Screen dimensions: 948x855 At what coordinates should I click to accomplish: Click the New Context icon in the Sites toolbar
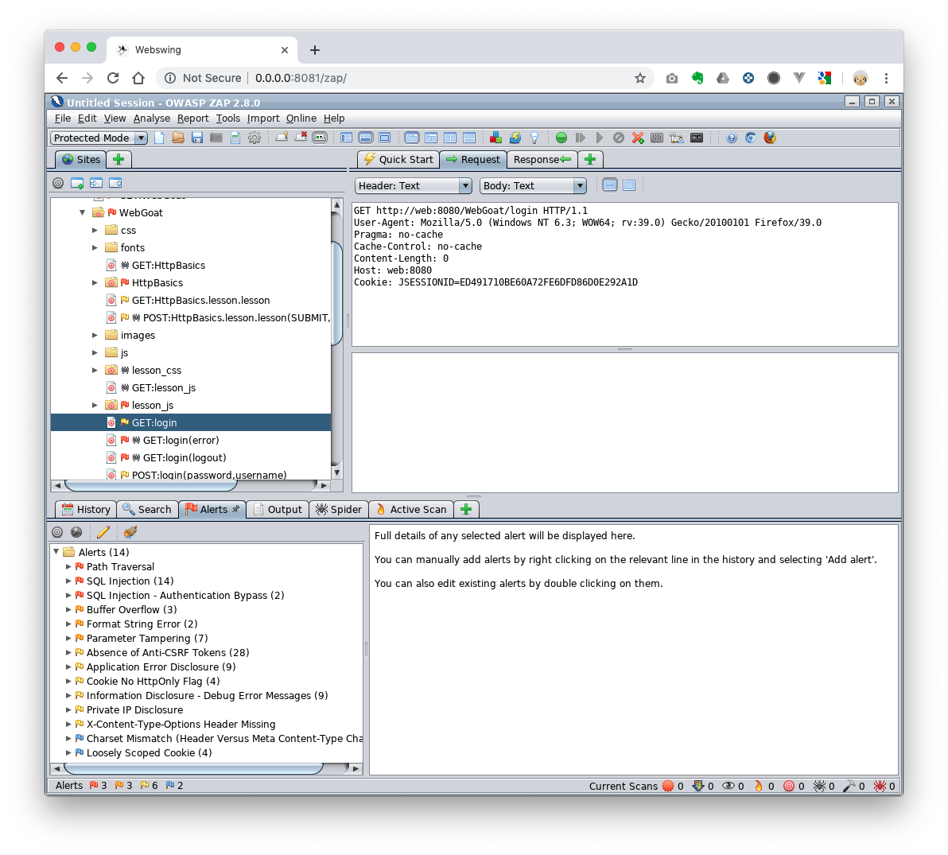pyautogui.click(x=77, y=183)
